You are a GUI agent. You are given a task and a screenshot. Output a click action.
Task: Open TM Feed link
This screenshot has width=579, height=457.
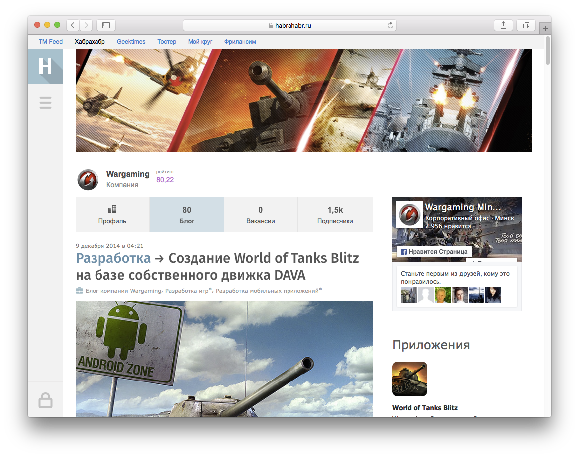51,42
